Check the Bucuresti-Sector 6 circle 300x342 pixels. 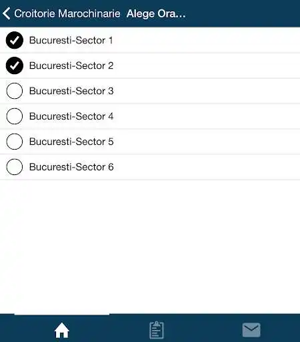(x=15, y=167)
